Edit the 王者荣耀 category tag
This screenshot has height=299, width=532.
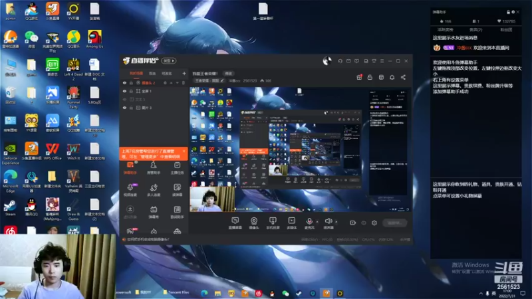(x=209, y=80)
